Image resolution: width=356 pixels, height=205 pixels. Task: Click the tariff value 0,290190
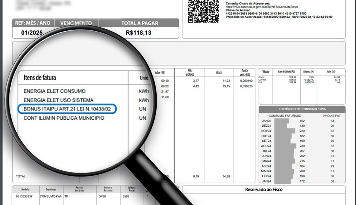click(246, 81)
